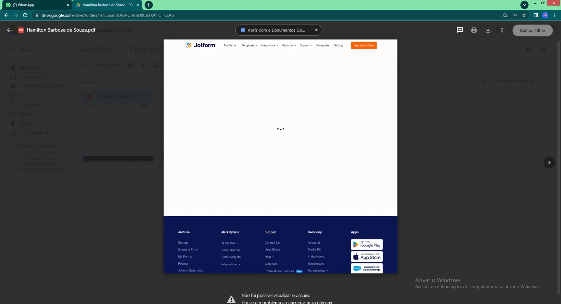Open Products menu in Jotform header
This screenshot has height=304, width=561.
click(289, 45)
